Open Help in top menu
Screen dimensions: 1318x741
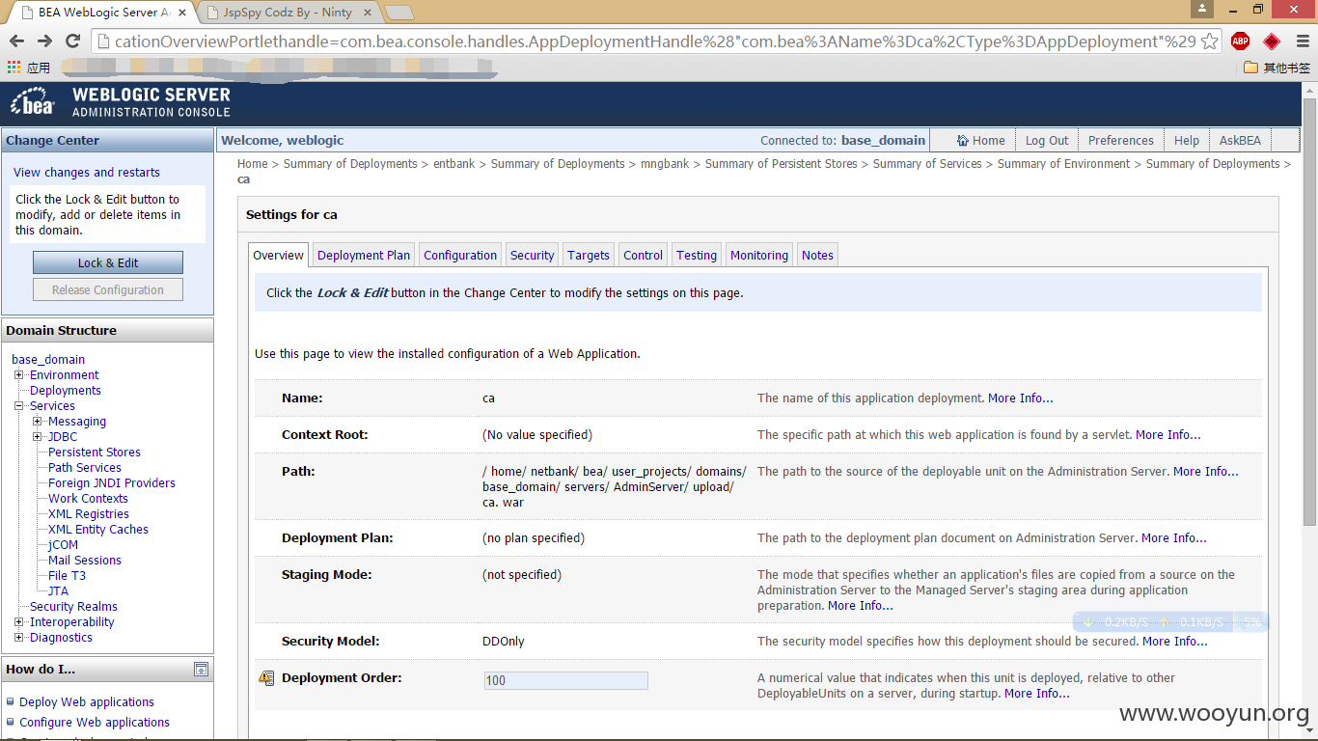pos(1187,140)
